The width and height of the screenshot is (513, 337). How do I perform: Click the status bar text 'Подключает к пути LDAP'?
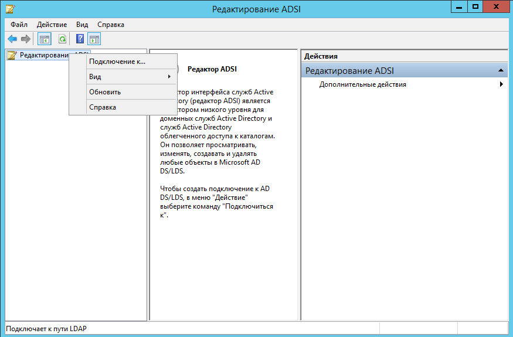point(46,328)
